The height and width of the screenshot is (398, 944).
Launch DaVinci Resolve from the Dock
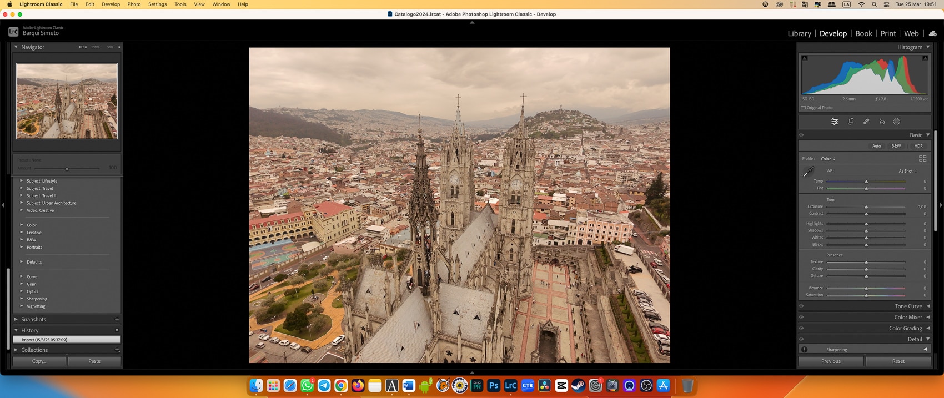[544, 385]
